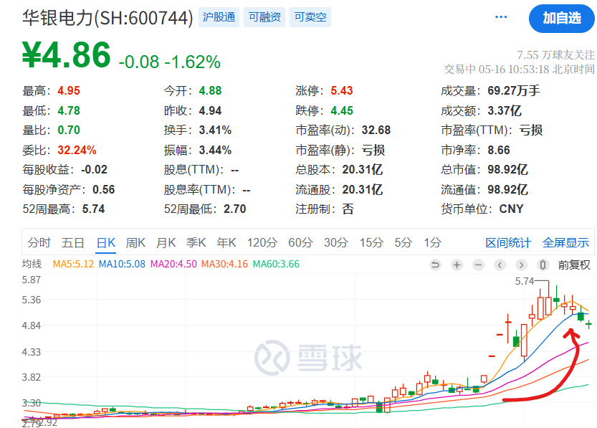Switch to the 分时 tab

[39, 242]
